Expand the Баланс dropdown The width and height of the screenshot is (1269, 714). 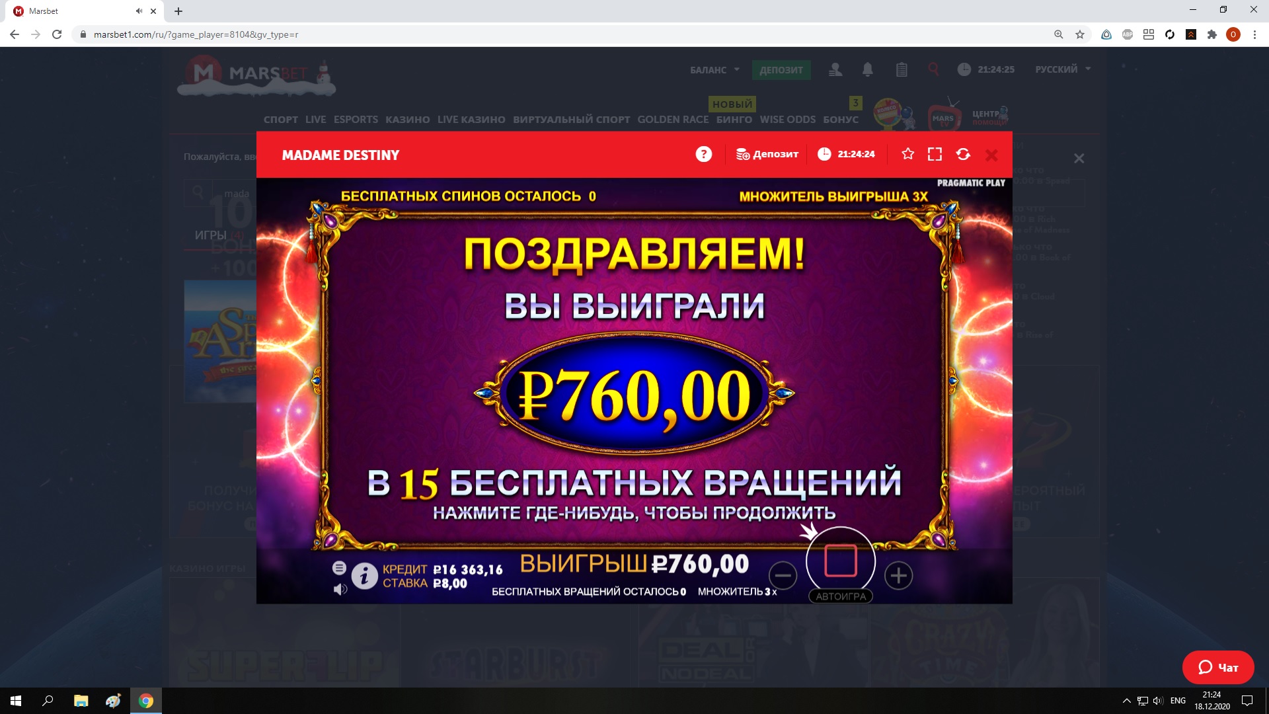pyautogui.click(x=714, y=69)
